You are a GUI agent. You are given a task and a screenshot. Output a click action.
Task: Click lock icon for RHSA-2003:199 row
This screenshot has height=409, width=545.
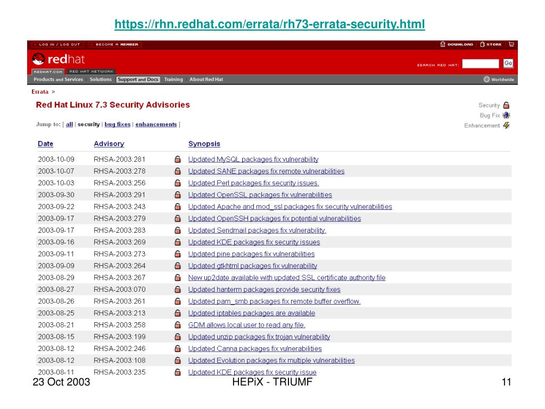(178, 337)
